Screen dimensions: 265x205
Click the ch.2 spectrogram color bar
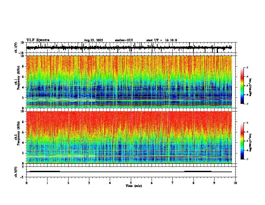[x=242, y=141]
